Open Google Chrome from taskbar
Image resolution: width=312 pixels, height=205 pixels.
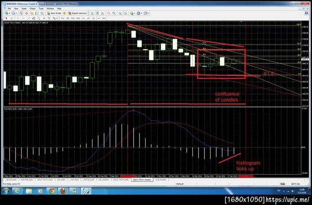tap(51, 191)
